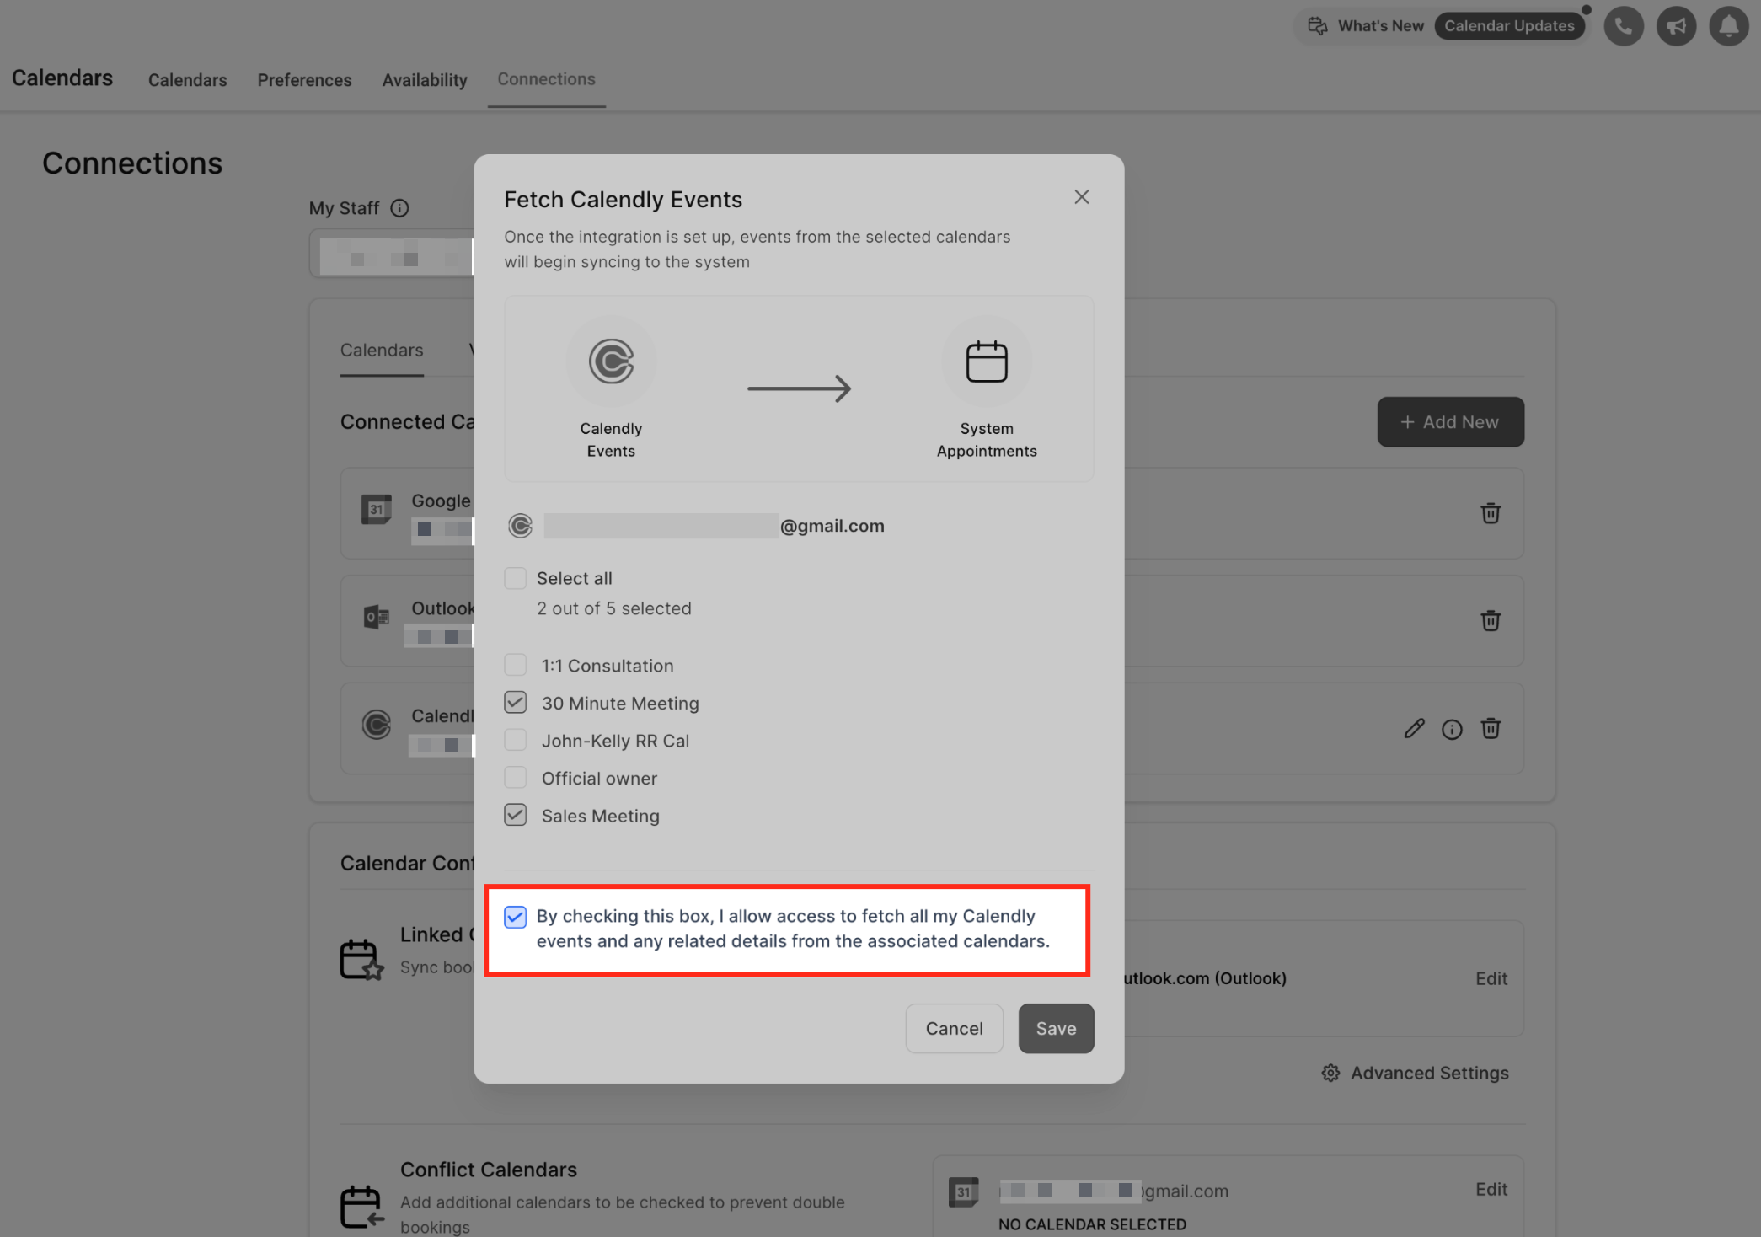Check the Select all checkbox
The width and height of the screenshot is (1761, 1237).
[515, 578]
